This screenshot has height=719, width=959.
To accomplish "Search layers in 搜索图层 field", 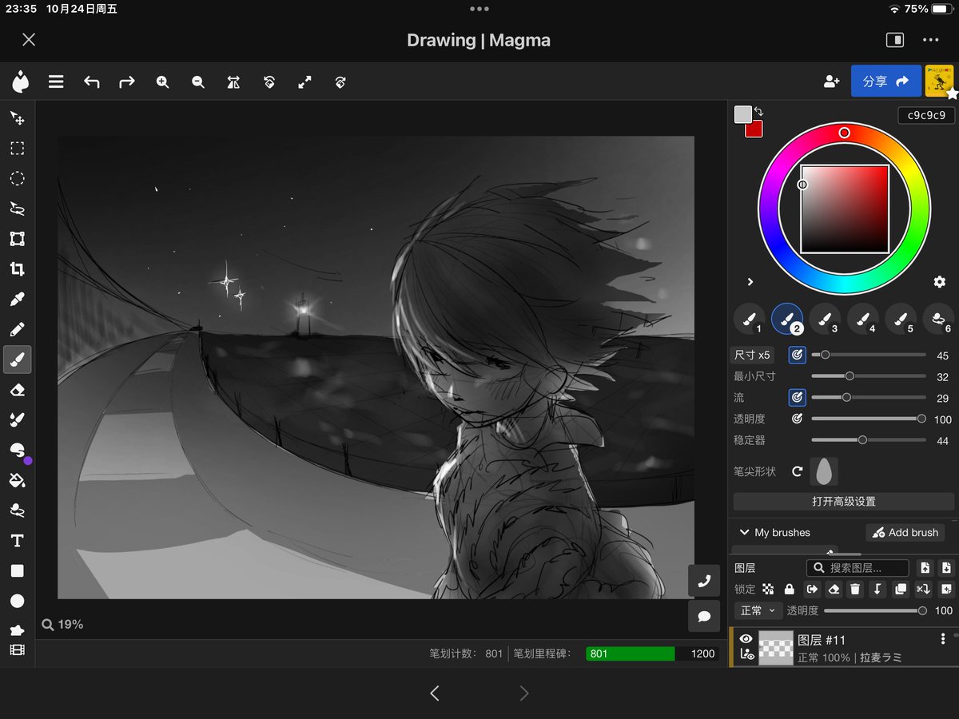I will coord(858,568).
